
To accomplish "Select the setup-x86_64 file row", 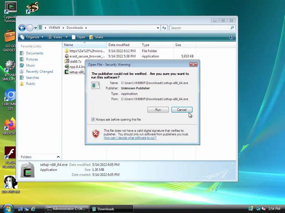I will tap(75, 72).
